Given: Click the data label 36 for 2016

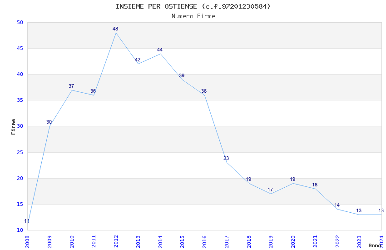Looking at the screenshot, I should pos(204,91).
